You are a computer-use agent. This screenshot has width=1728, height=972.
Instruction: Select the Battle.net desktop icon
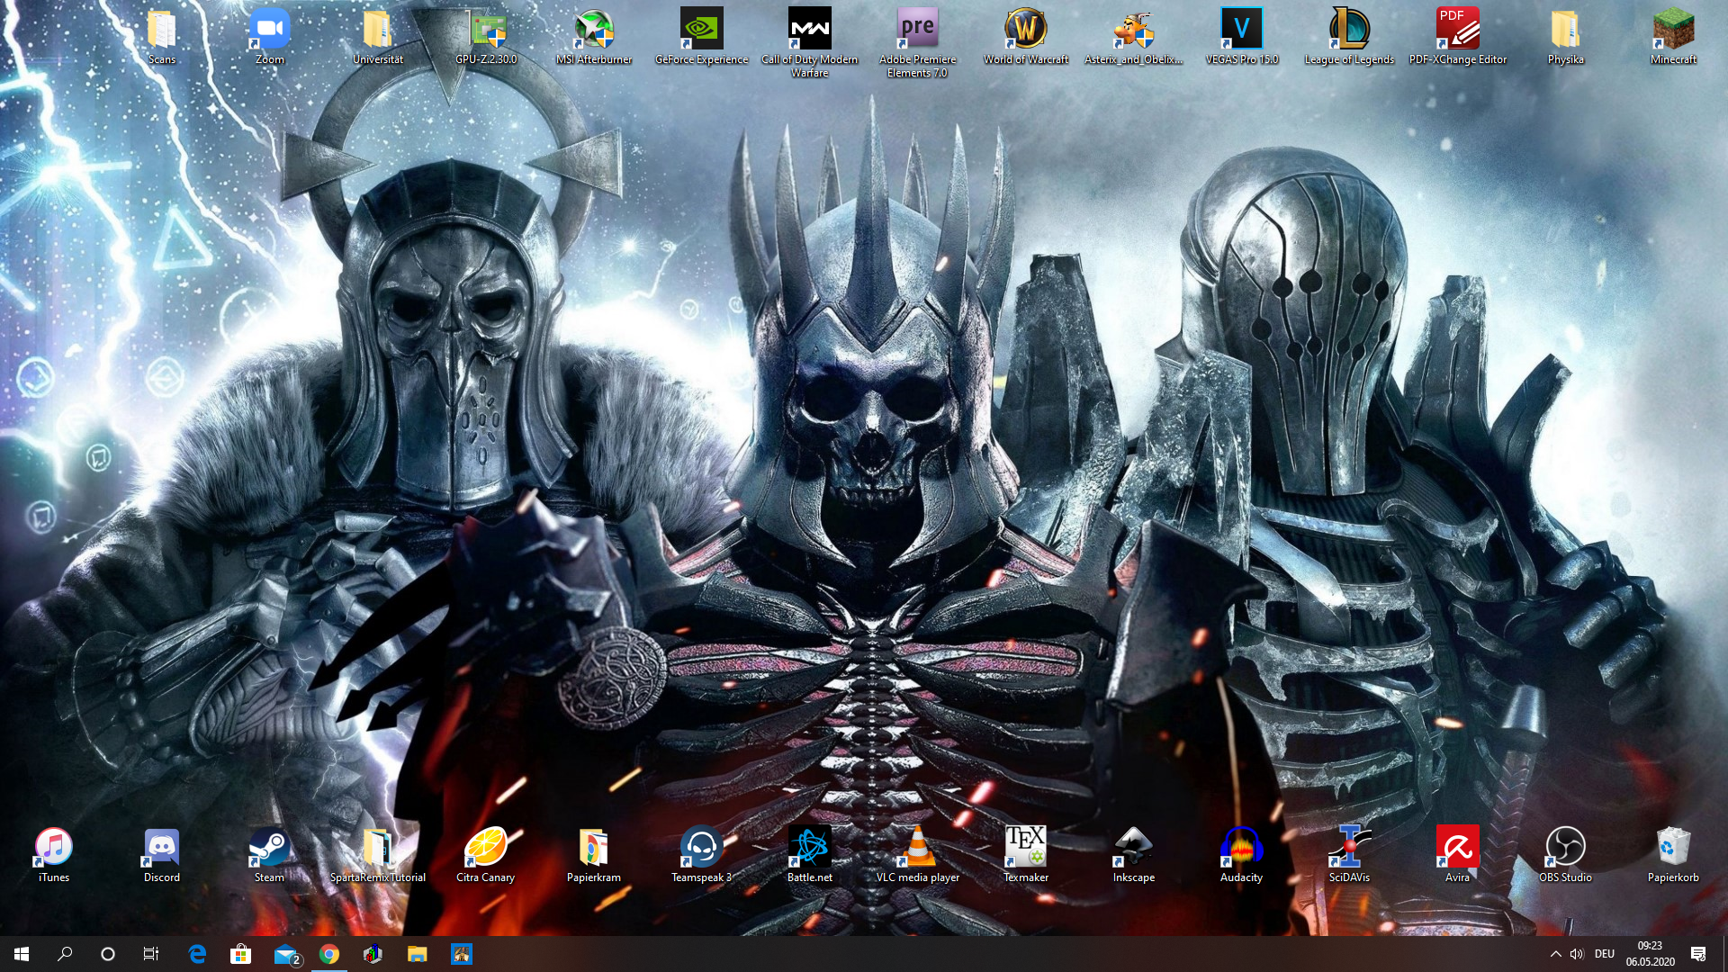point(810,855)
